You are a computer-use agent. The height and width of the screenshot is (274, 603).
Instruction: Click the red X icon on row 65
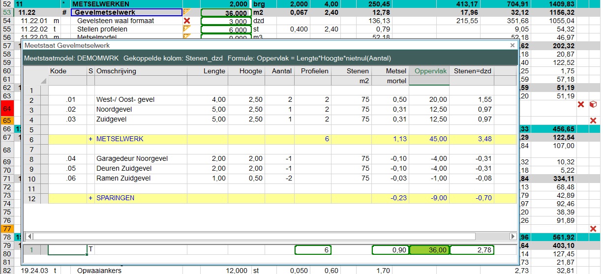tap(593, 120)
